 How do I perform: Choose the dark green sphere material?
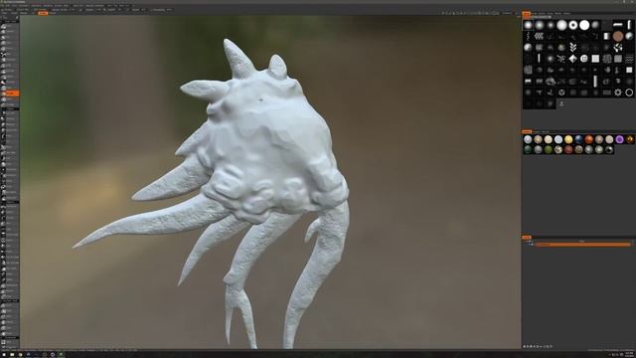528,150
